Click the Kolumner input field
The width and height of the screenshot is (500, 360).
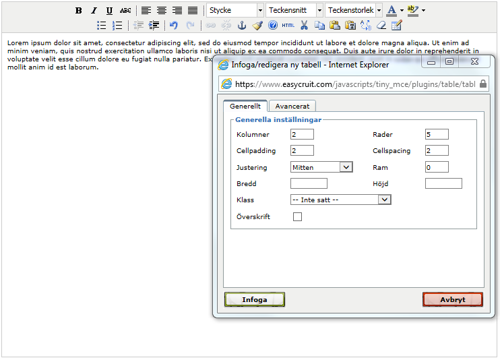tap(302, 134)
